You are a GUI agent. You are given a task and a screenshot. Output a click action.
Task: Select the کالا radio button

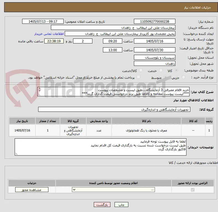176,70
